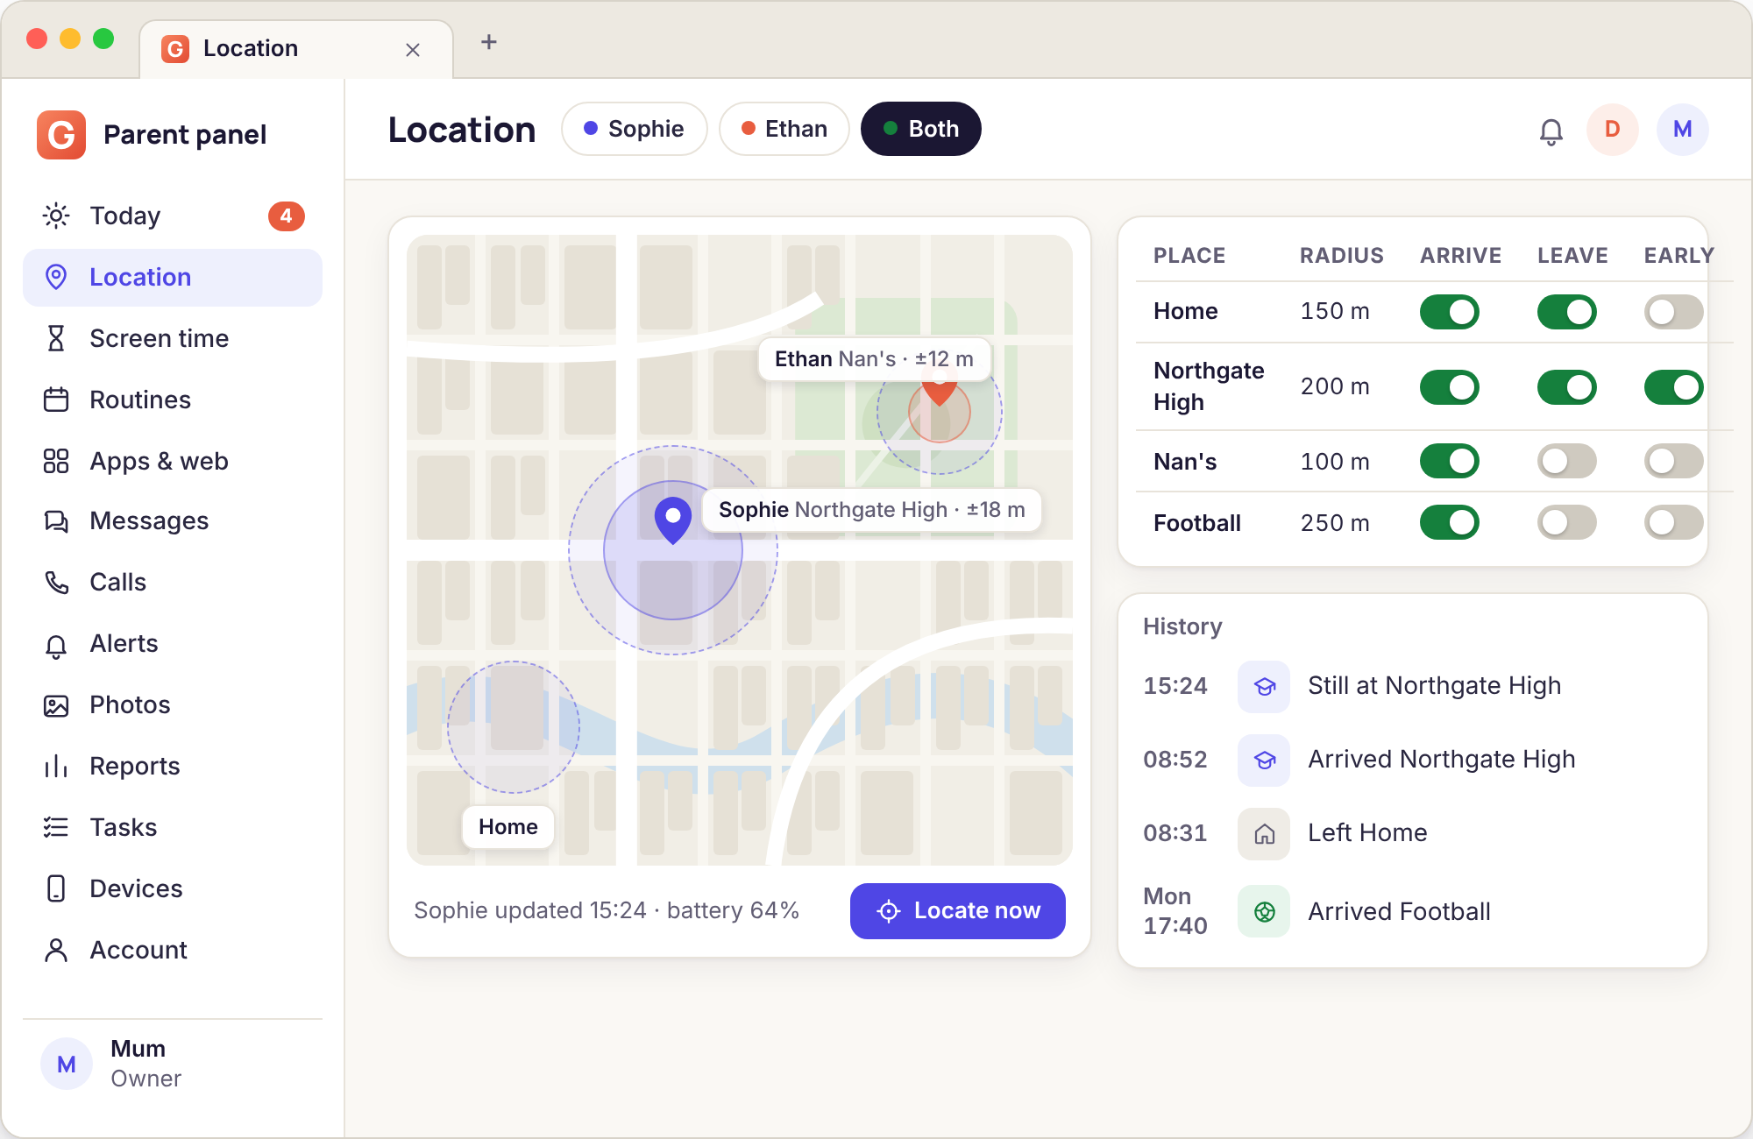Select the Left Home history entry
Image resolution: width=1753 pixels, height=1139 pixels.
1413,833
